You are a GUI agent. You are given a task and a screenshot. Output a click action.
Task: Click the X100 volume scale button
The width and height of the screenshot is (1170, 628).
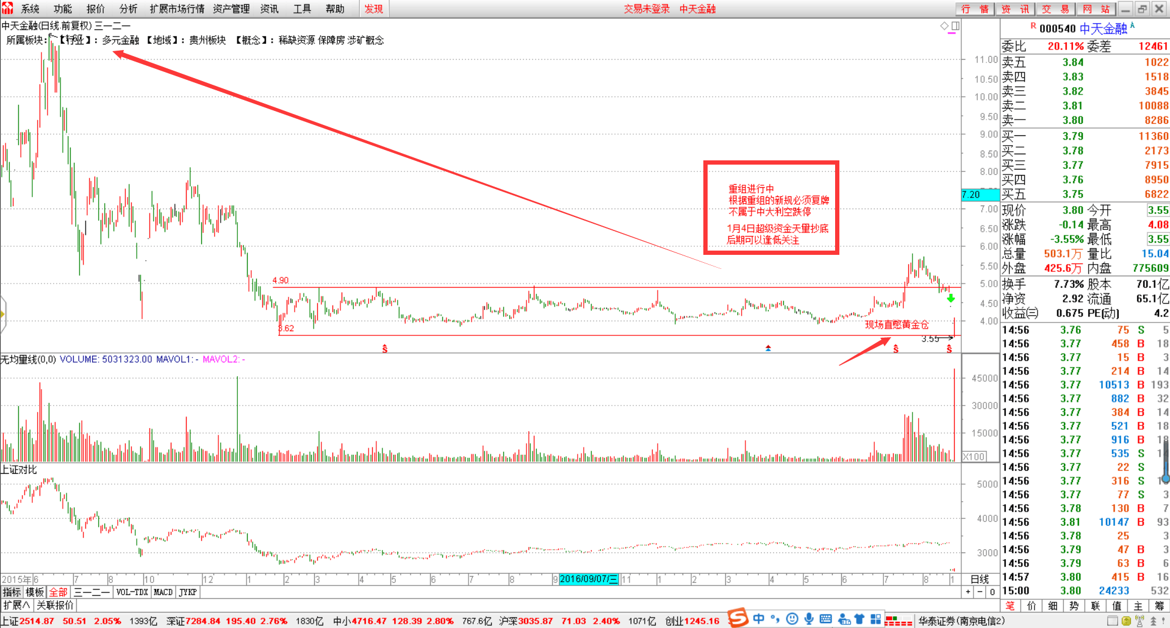974,457
